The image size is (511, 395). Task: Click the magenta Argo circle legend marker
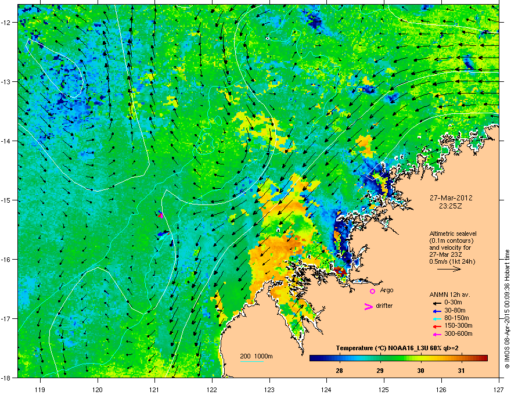point(372,291)
